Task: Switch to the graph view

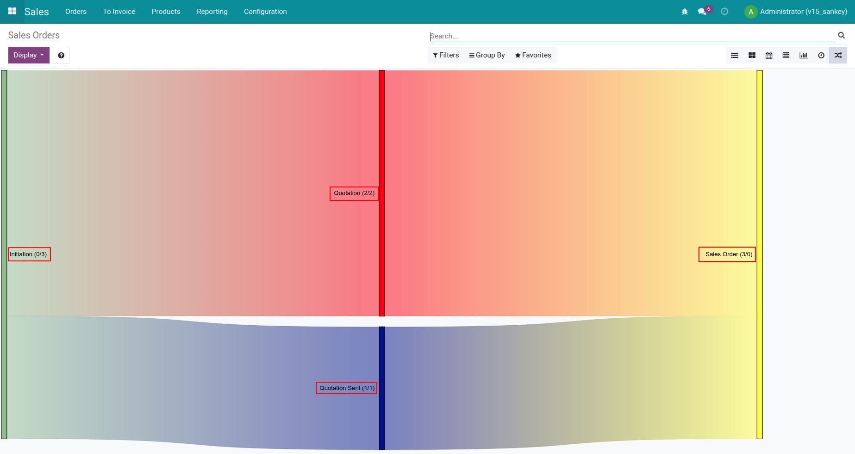Action: [803, 55]
